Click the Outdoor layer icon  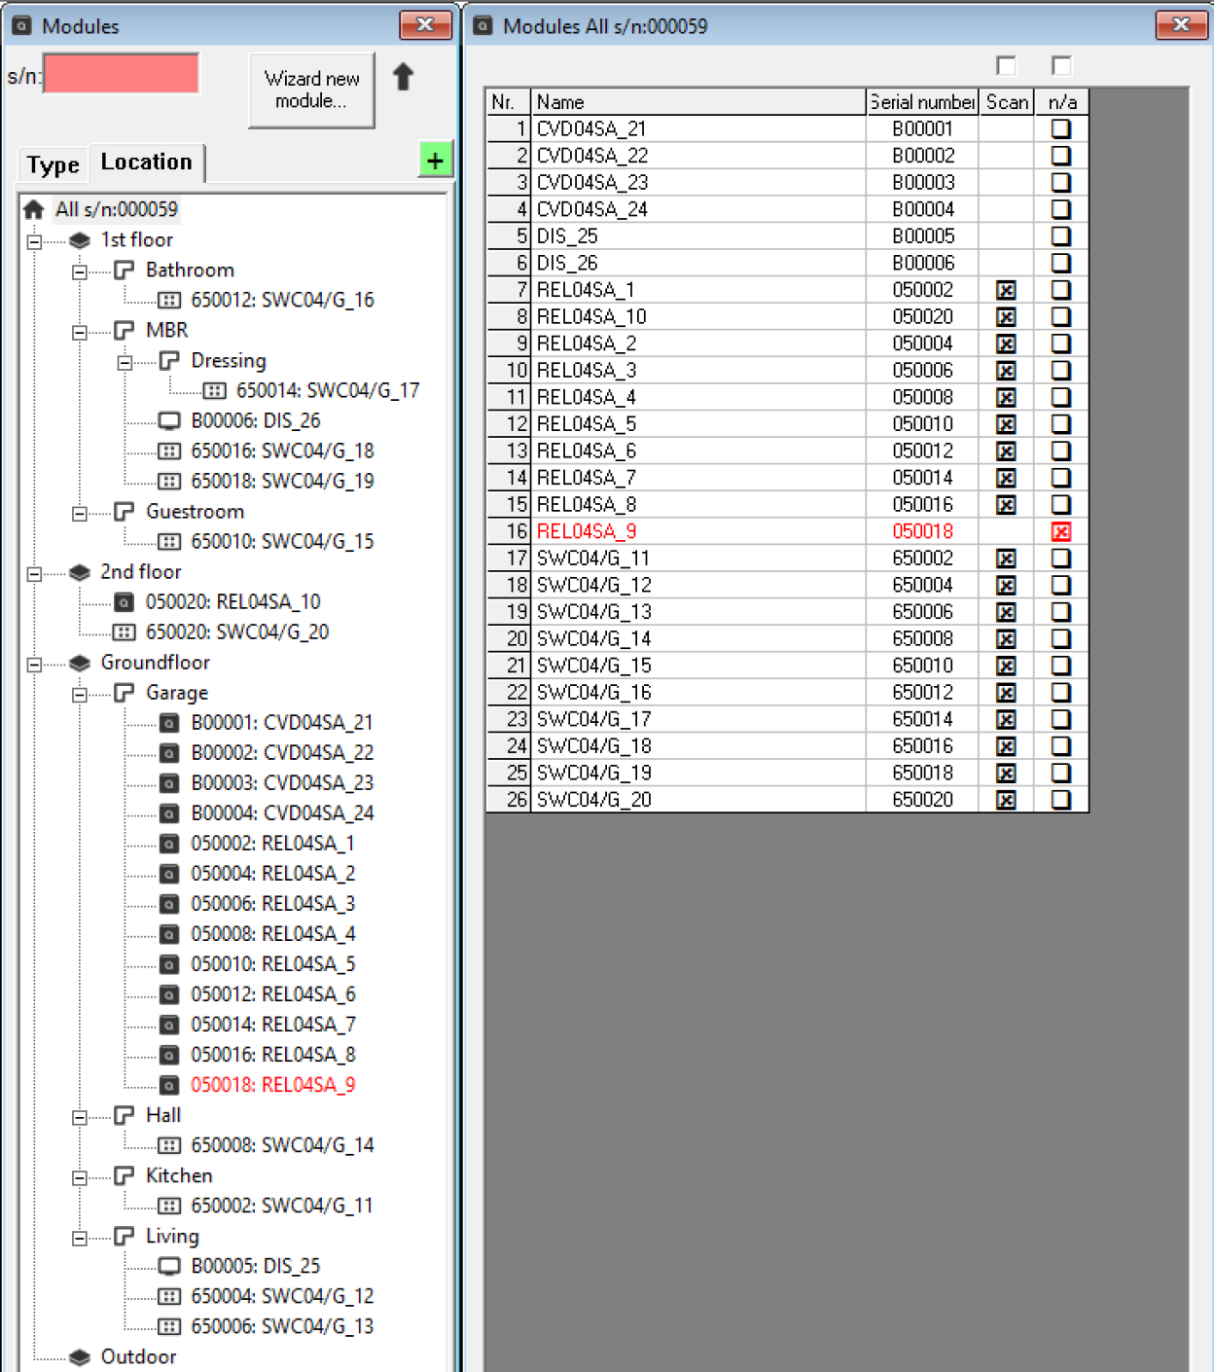coord(80,1357)
